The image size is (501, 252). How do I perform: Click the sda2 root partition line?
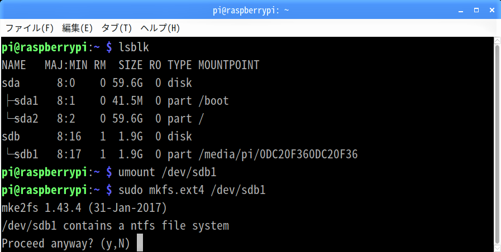click(103, 119)
